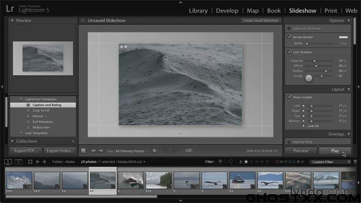Viewport: 361px width, 203px height.
Task: Enable Identity Plate overlay checkbox
Action: (x=289, y=142)
